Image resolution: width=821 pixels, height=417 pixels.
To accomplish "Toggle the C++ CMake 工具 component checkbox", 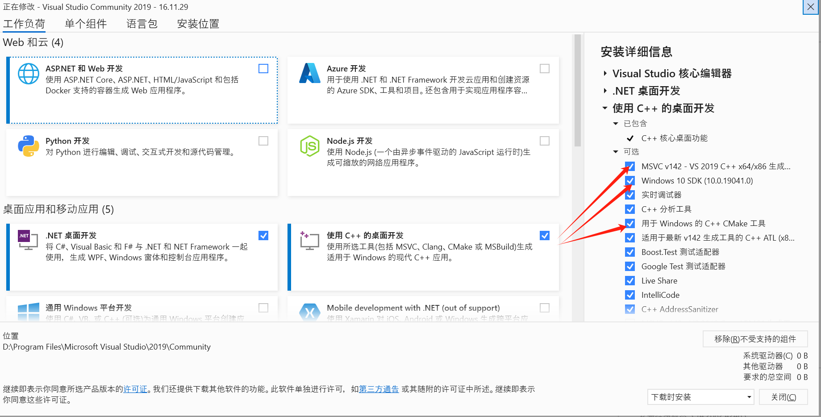I will pos(630,224).
